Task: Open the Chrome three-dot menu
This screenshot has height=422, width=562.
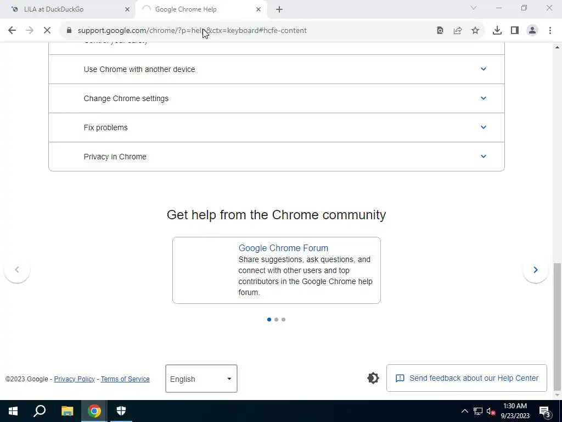Action: [550, 31]
